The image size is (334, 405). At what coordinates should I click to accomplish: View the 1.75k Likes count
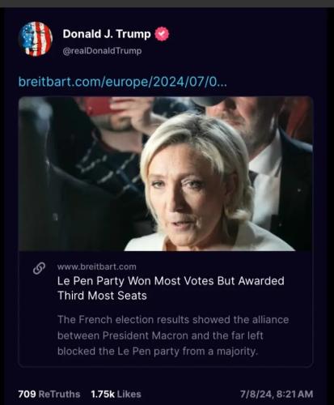point(116,394)
